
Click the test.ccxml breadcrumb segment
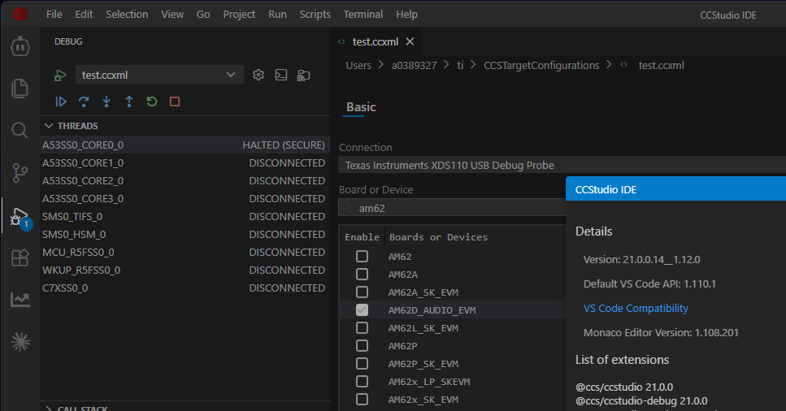click(x=661, y=65)
